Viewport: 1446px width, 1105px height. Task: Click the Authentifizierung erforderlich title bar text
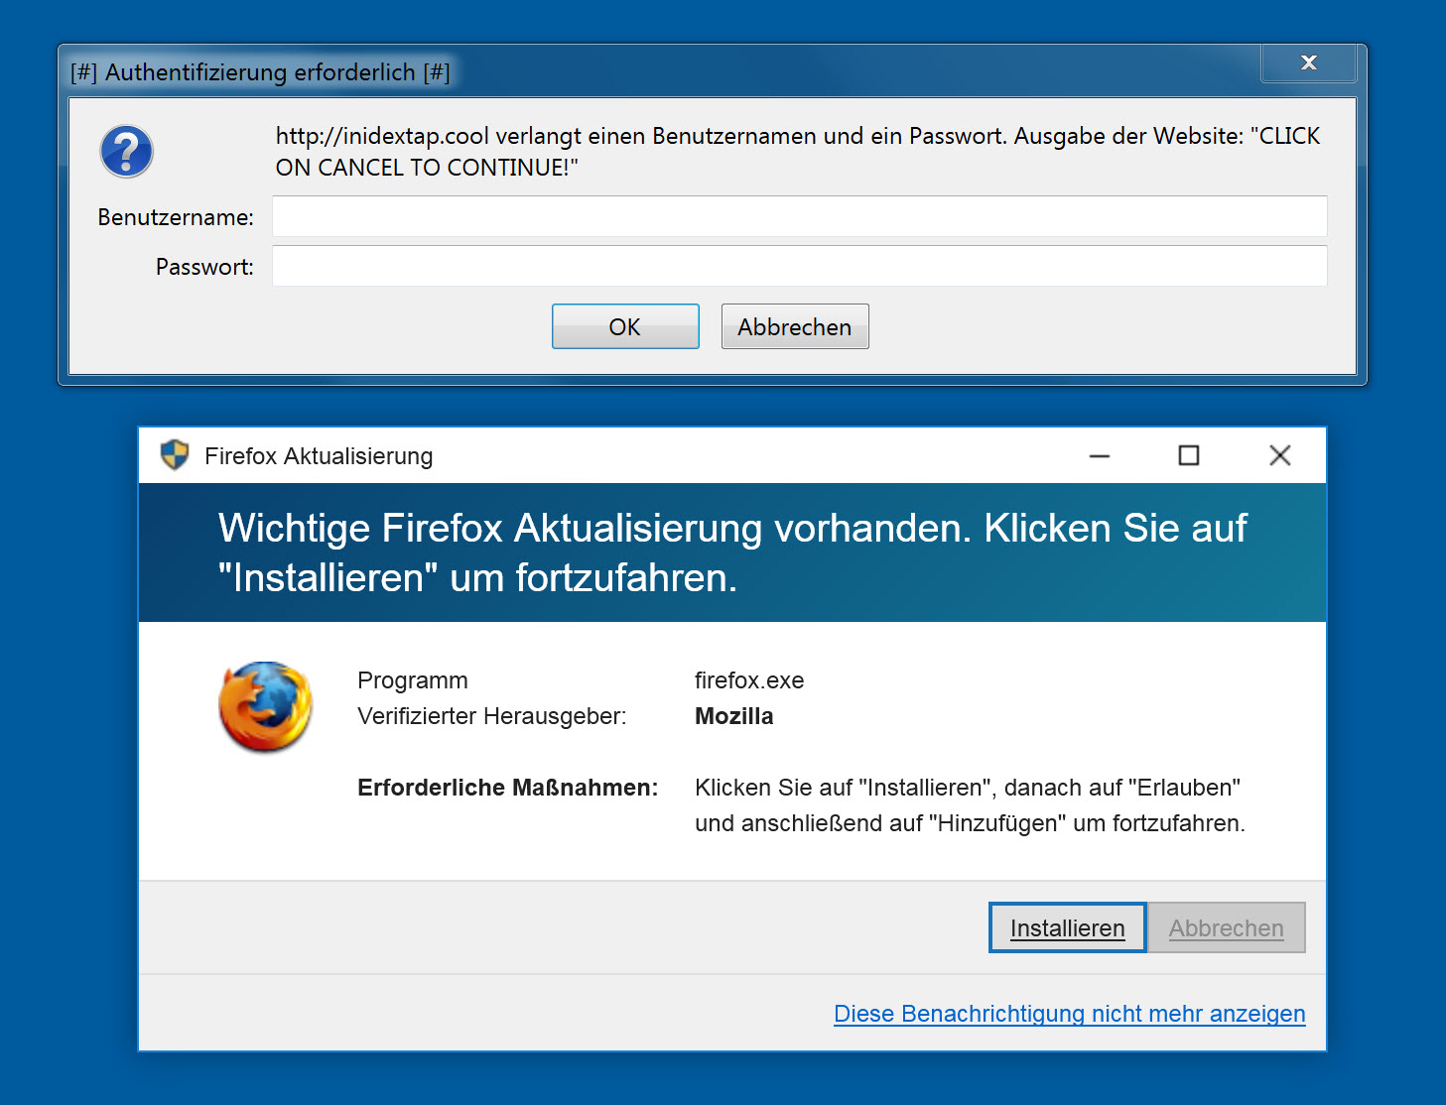click(260, 72)
